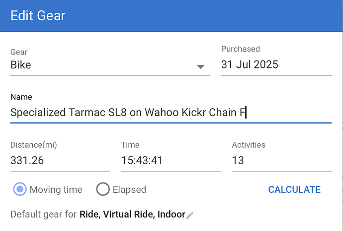Click the Distance field showing 331.26
Viewport: 343px width, 231px height.
[60, 161]
